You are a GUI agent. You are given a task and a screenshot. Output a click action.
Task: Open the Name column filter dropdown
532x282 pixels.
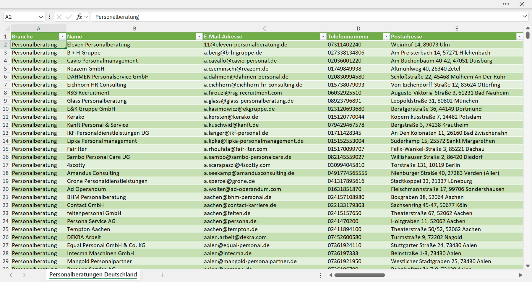point(199,36)
